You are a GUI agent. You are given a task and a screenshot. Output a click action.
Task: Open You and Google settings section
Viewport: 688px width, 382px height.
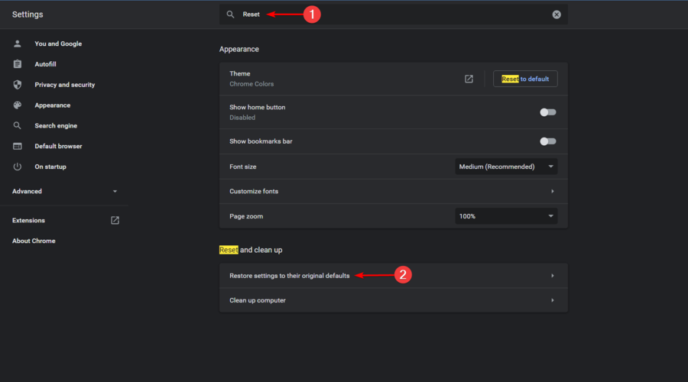click(58, 44)
